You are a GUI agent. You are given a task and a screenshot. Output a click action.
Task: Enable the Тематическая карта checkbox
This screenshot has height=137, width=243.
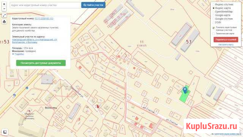213,33
